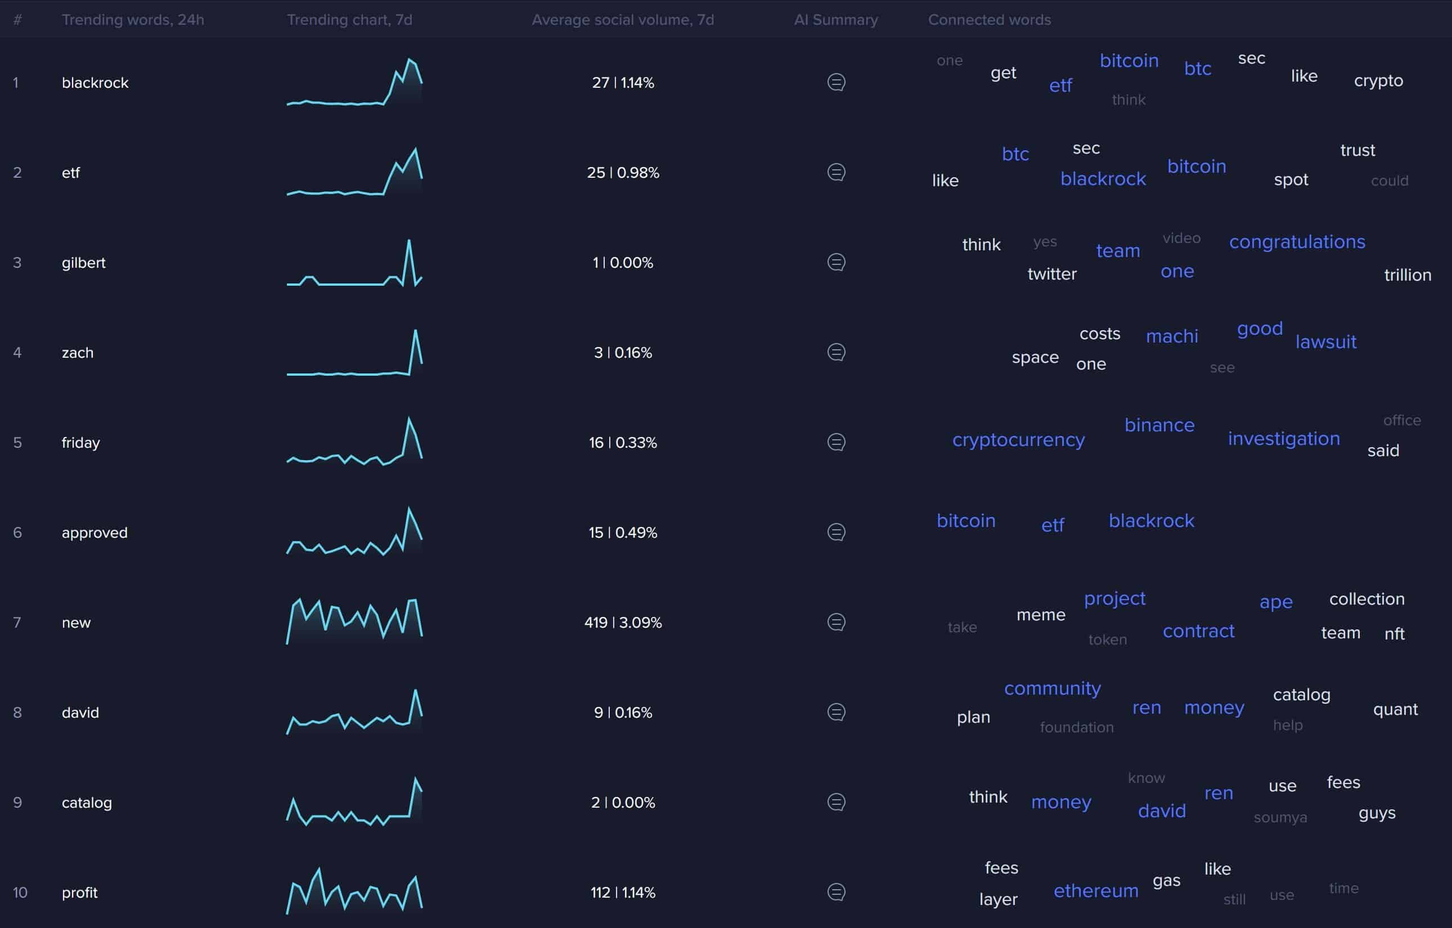This screenshot has height=928, width=1452.
Task: Open AI Summary icon for zach
Action: [x=836, y=352]
